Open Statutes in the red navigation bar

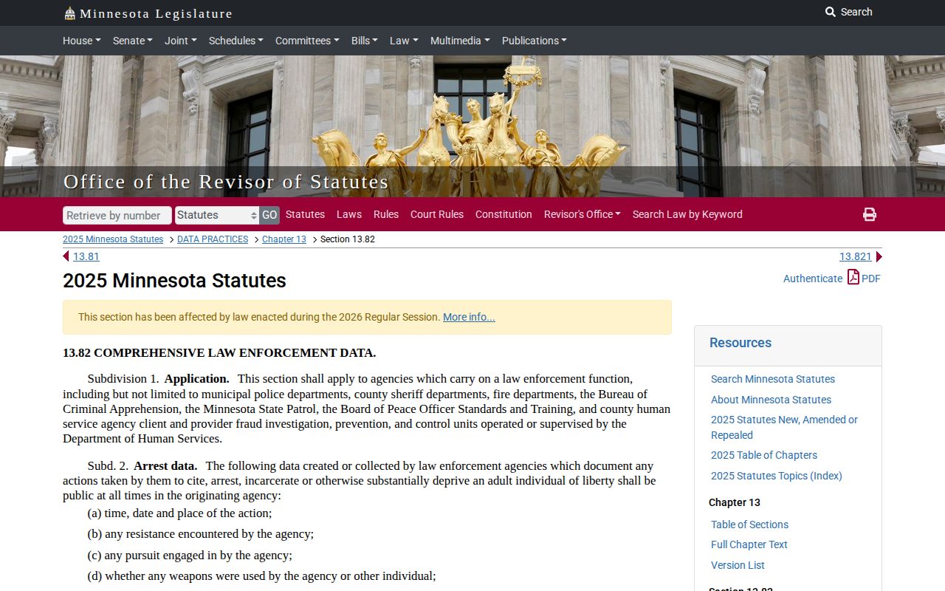click(305, 214)
